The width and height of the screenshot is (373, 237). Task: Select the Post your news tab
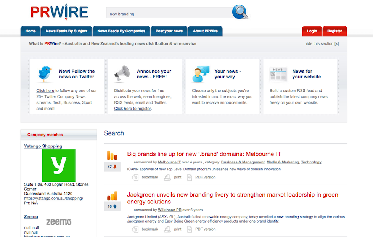tap(169, 31)
